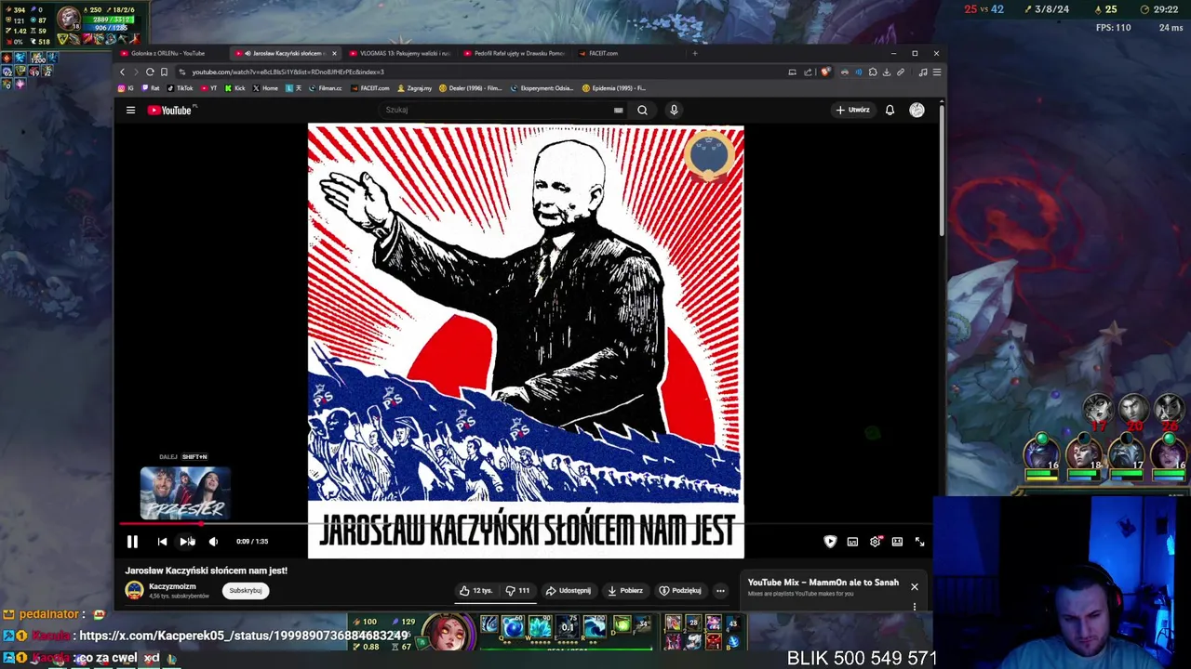Viewport: 1191px width, 669px height.
Task: Mute the video with the speaker icon
Action: coord(213,542)
